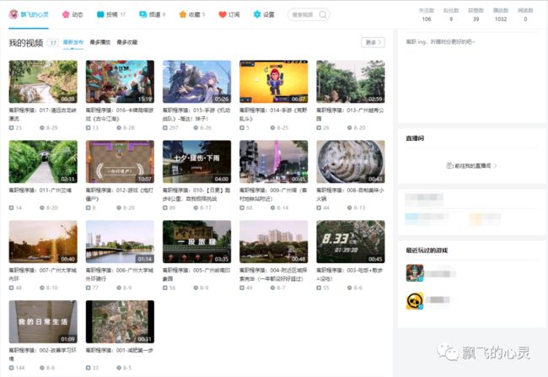Viewport: 548px width, 377px height.
Task: Open video 004 city skyline thumbnail
Action: pos(274,242)
